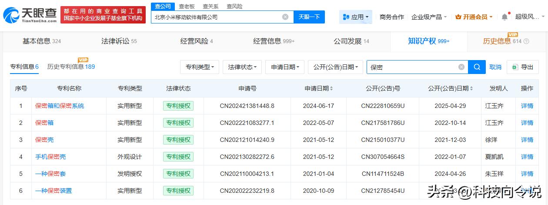
Task: Click the red slogan banner
Action: click(x=103, y=15)
